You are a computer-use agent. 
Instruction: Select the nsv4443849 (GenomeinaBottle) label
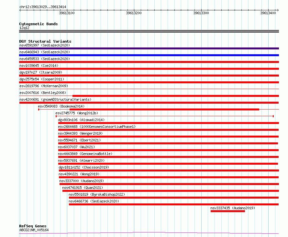(x=85, y=154)
